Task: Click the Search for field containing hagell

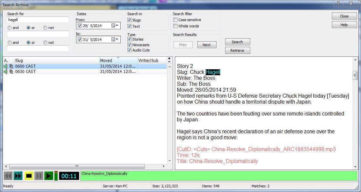Action: pos(38,20)
